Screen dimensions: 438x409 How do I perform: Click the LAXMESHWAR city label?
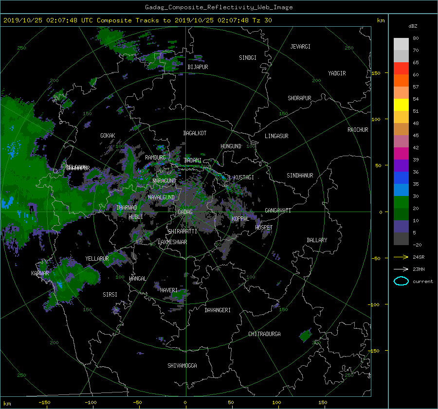coord(172,242)
